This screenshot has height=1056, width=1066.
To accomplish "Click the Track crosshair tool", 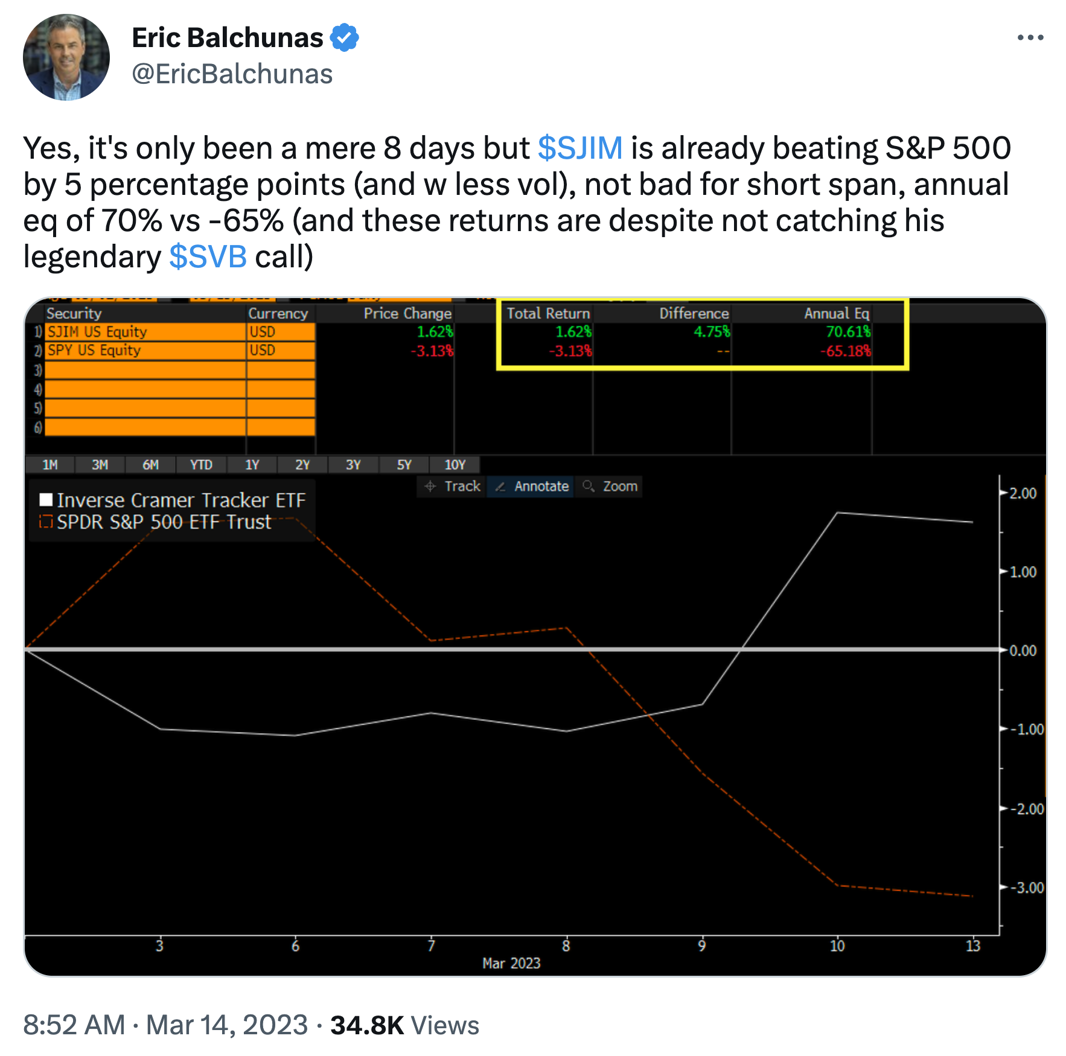I will (x=453, y=486).
